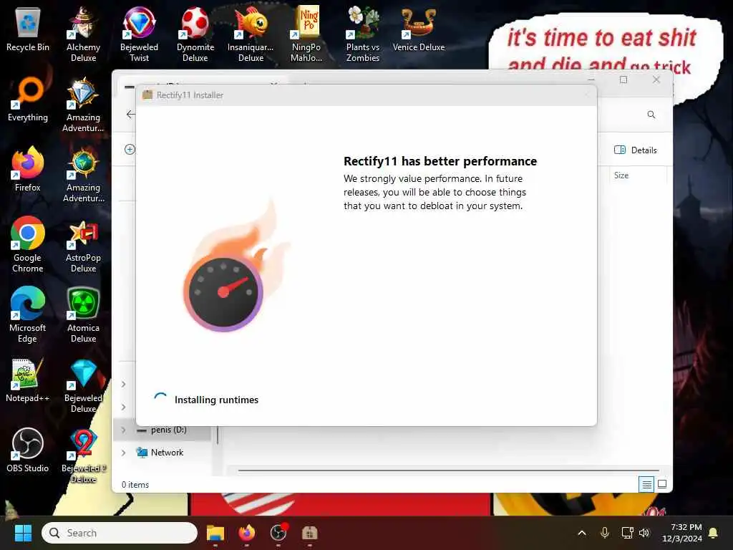The image size is (733, 550).
Task: Launch Alchemy Deluxe from desktop
Action: [83, 34]
